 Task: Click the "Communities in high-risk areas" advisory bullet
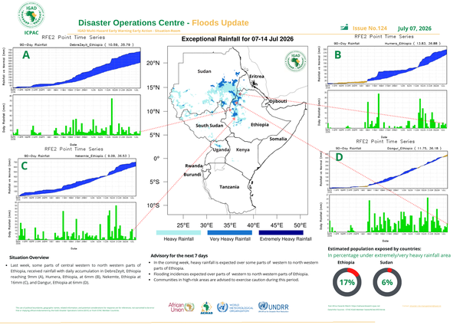[226, 280]
